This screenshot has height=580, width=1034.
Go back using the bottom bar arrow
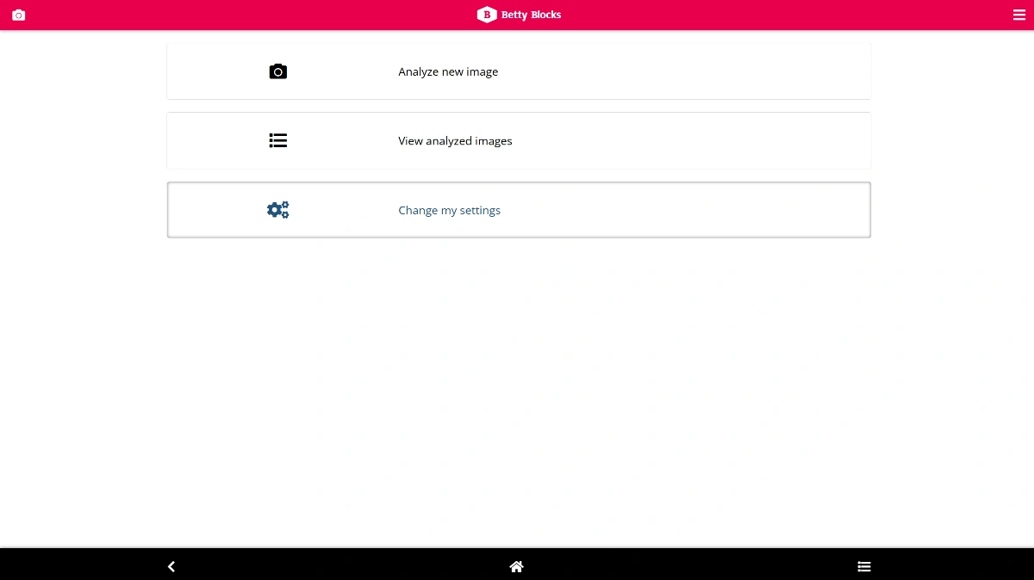(171, 566)
